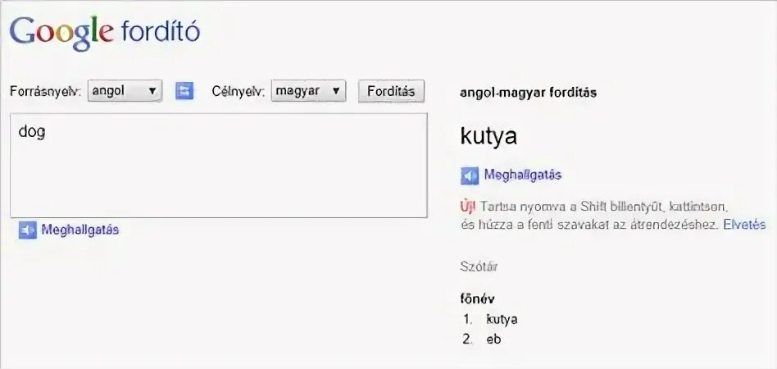Click the Meghallgatás link below the input box
This screenshot has width=777, height=369.
click(x=80, y=230)
